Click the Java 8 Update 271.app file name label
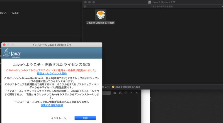The height and width of the screenshot is (123, 223). click(x=100, y=23)
